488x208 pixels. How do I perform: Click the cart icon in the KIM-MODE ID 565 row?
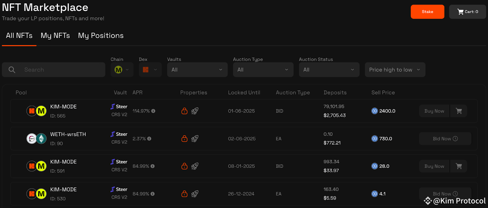[459, 111]
